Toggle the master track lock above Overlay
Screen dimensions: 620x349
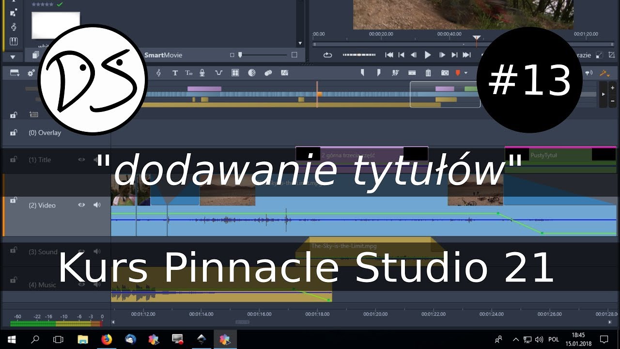click(x=14, y=115)
